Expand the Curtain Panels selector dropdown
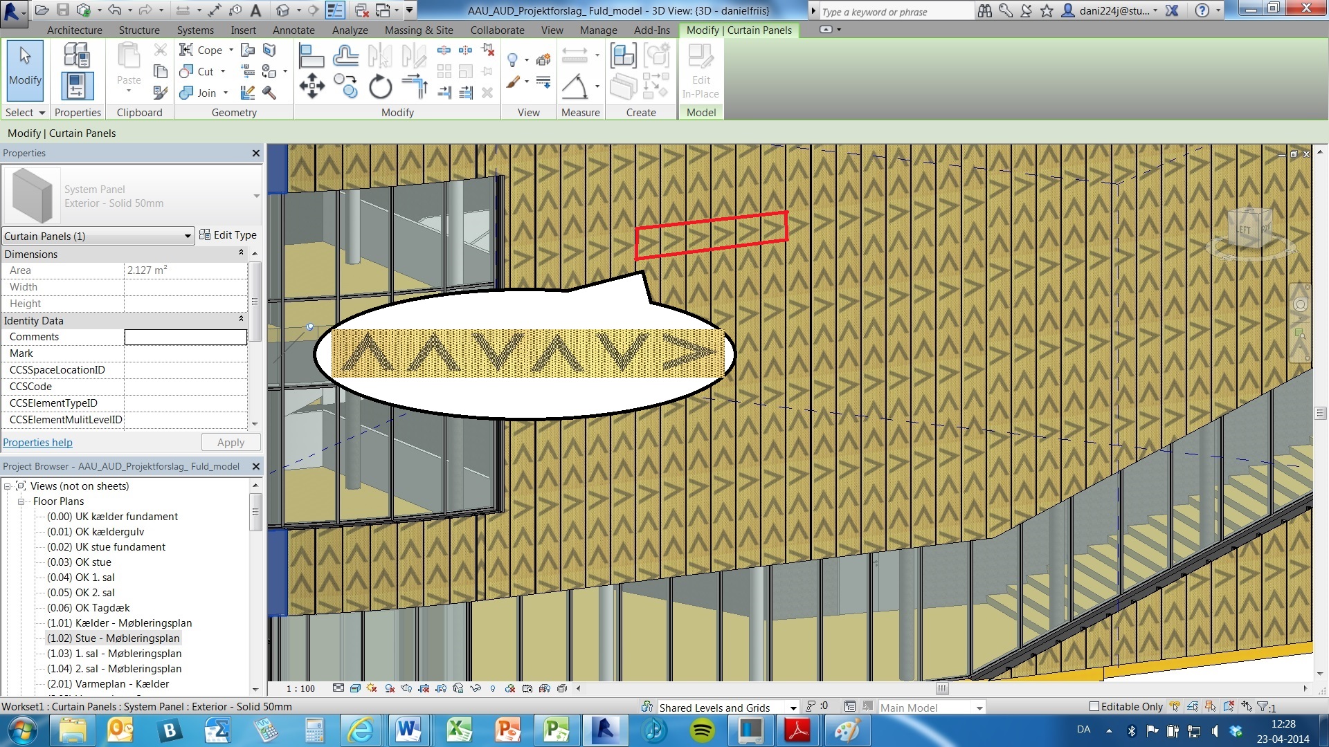The width and height of the screenshot is (1329, 747). [188, 236]
